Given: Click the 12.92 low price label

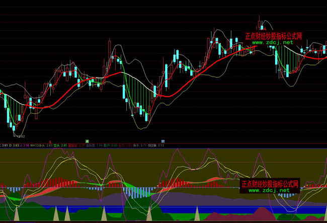Looking at the screenshot, I should tap(20, 136).
